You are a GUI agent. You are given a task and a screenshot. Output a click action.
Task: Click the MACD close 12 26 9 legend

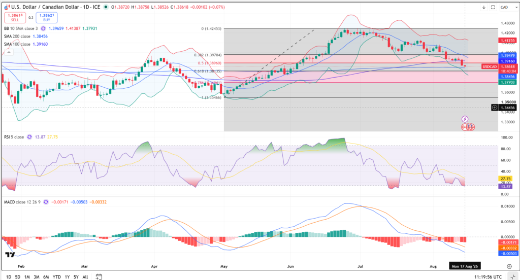click(x=22, y=202)
